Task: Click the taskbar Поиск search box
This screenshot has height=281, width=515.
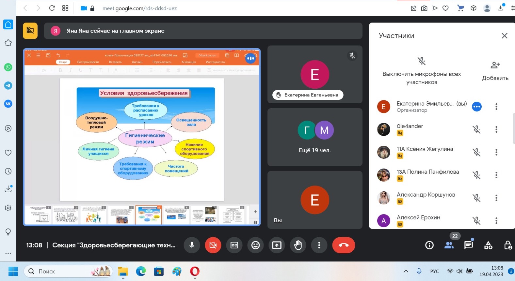Action: (x=68, y=271)
